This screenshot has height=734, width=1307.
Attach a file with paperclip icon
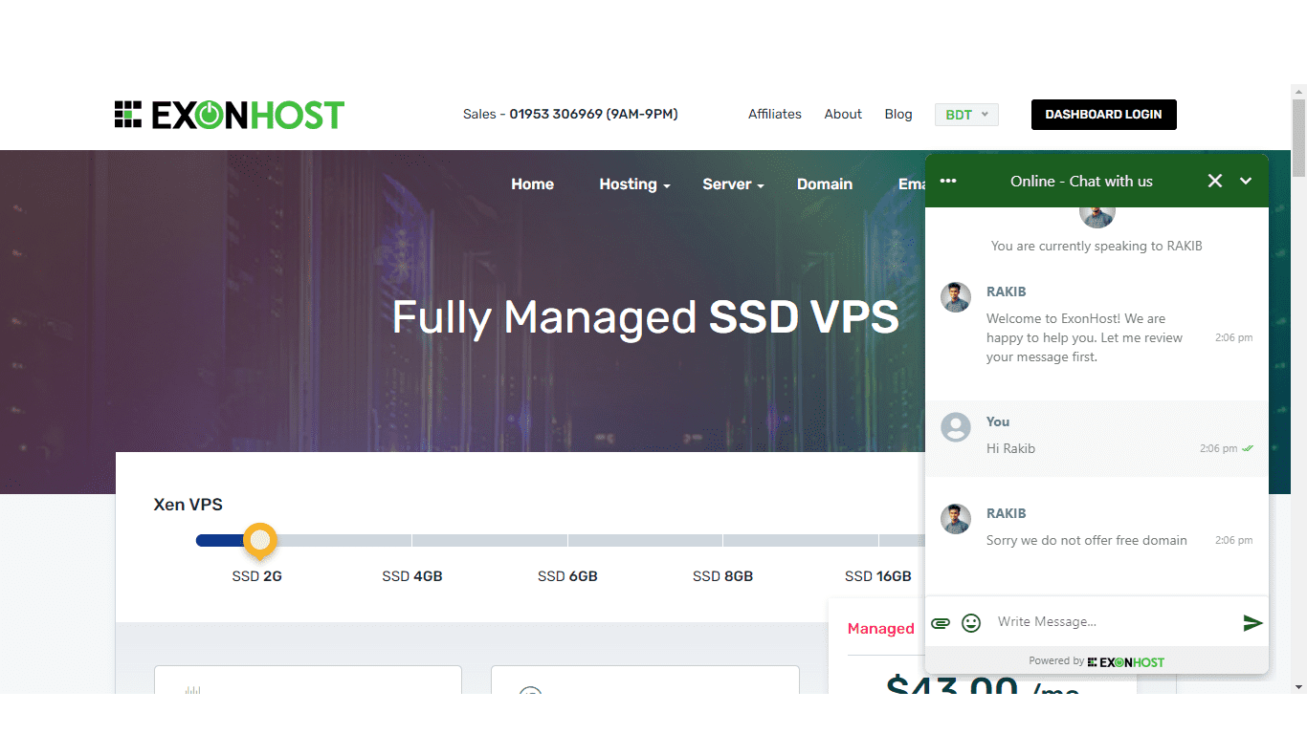coord(941,623)
